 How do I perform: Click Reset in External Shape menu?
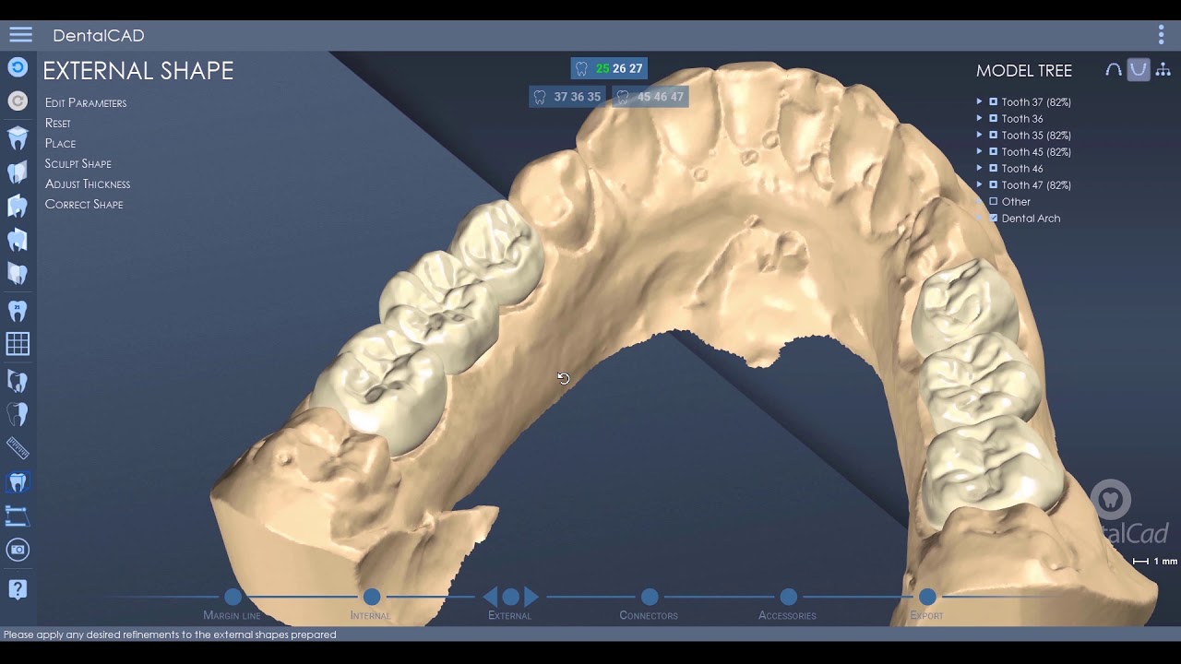58,123
